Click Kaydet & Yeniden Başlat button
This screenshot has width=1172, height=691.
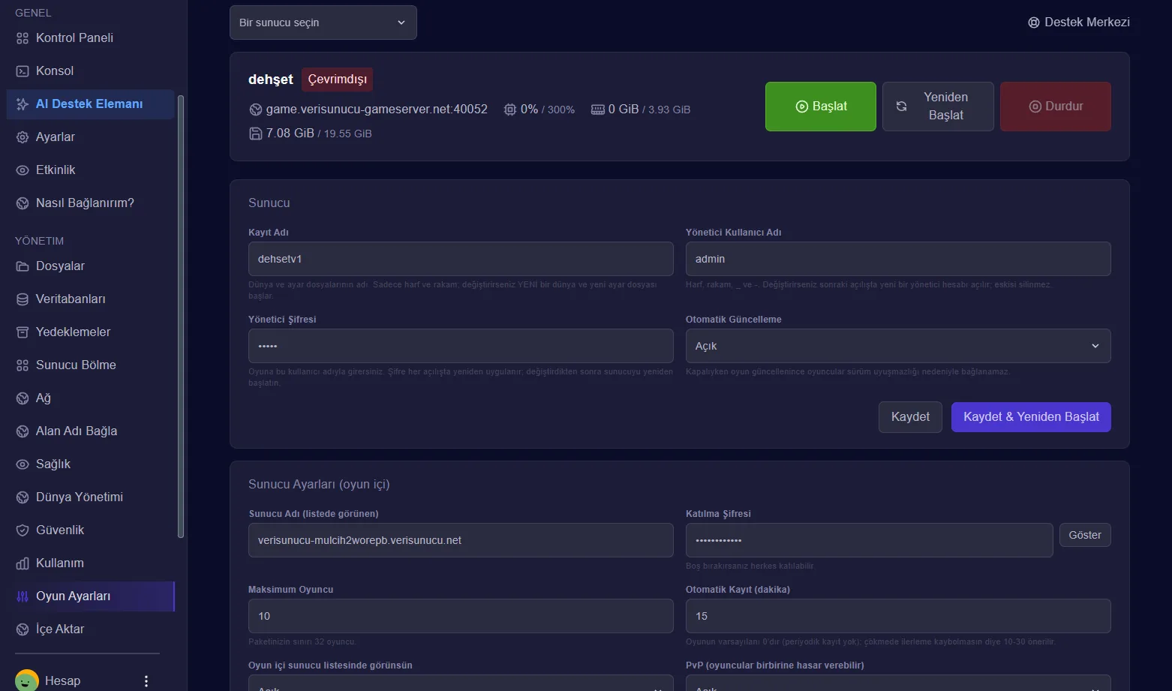coord(1031,417)
